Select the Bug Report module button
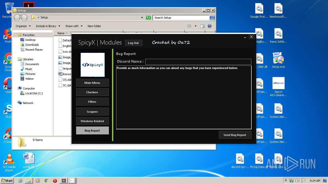The height and width of the screenshot is (184, 328). pos(92,131)
